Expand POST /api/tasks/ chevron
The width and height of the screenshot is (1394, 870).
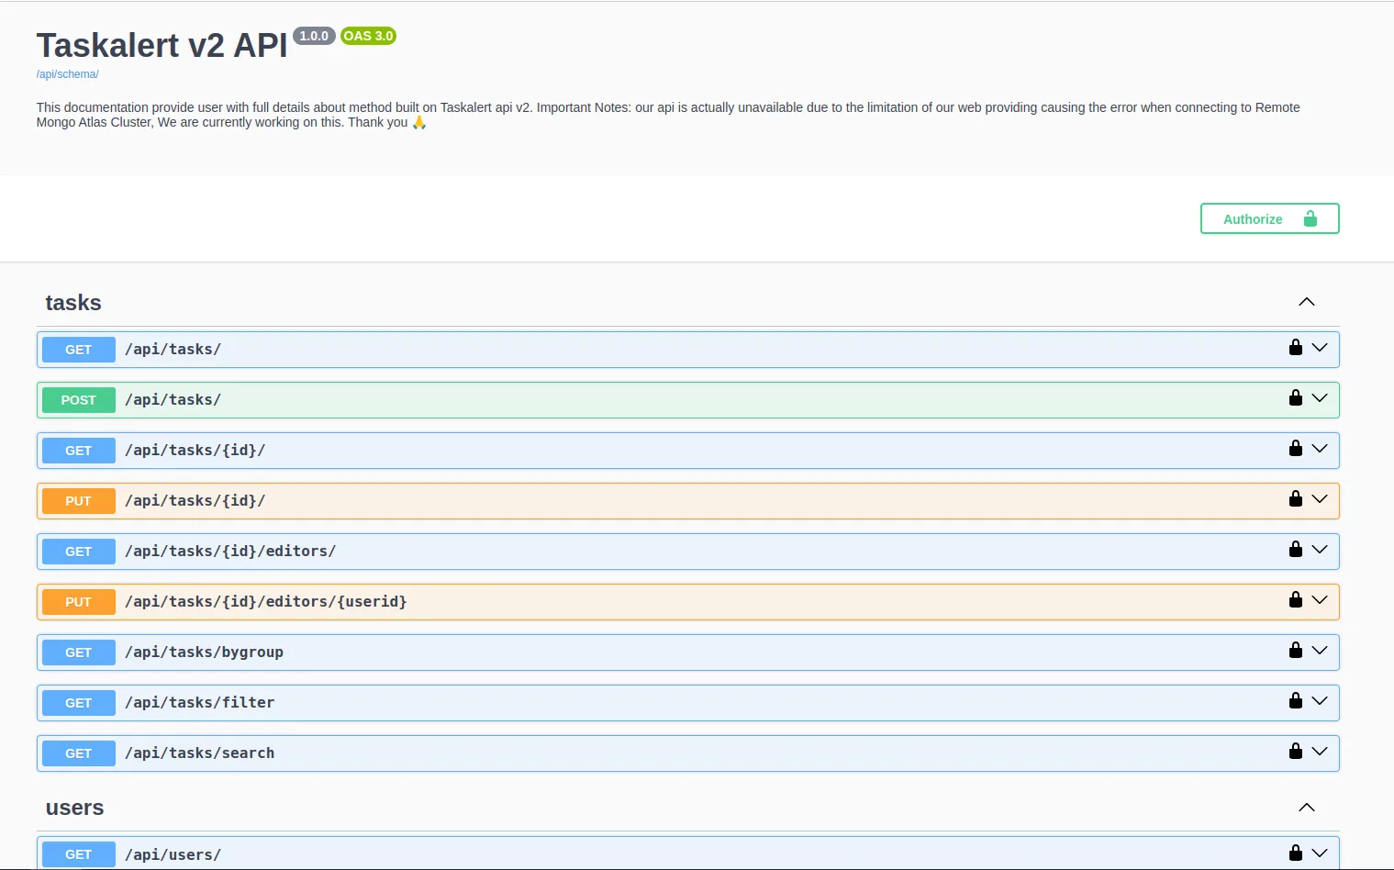(1320, 398)
